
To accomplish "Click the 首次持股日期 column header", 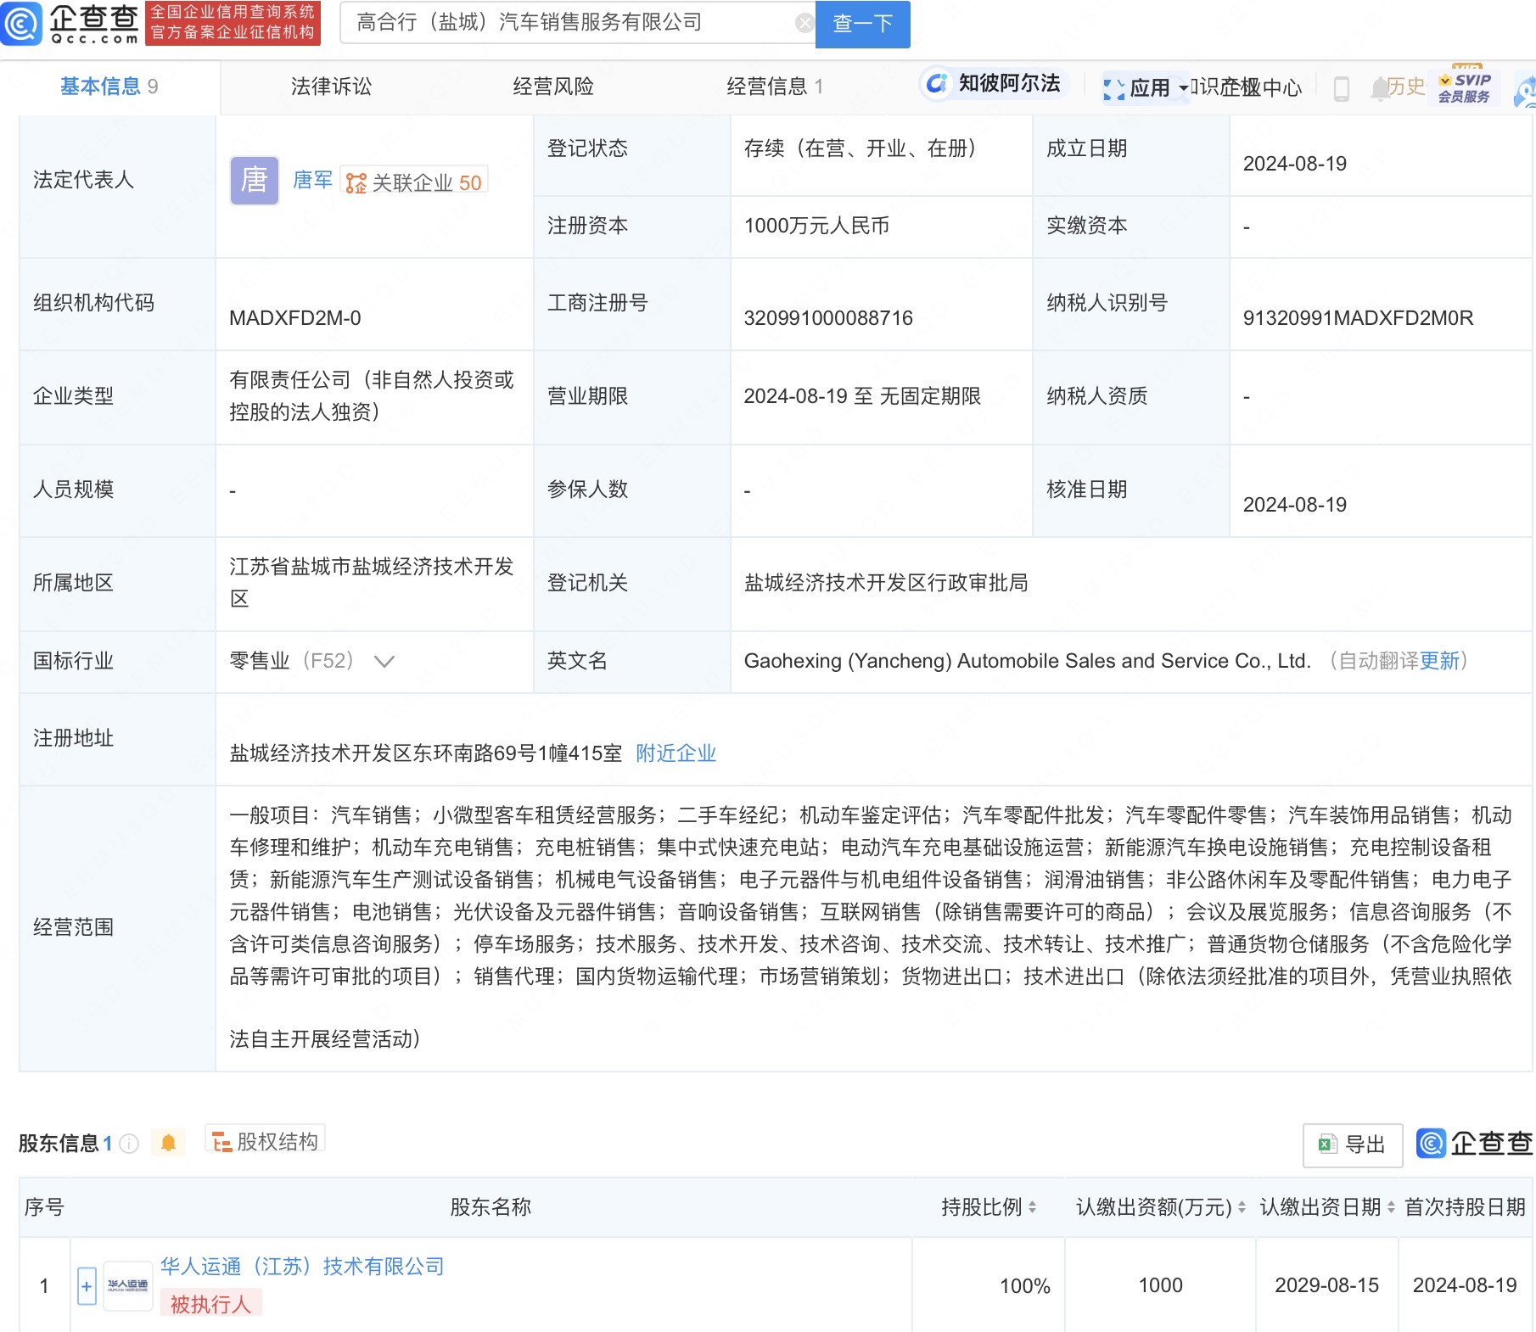I will point(1466,1207).
